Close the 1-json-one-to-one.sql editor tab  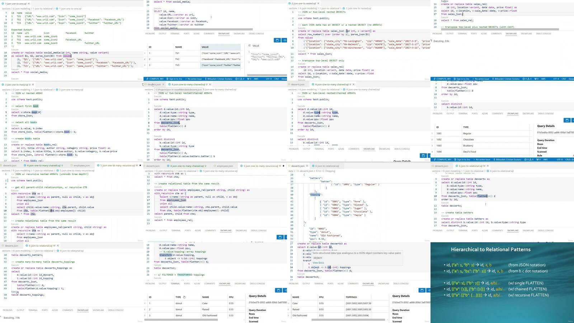click(x=29, y=4)
